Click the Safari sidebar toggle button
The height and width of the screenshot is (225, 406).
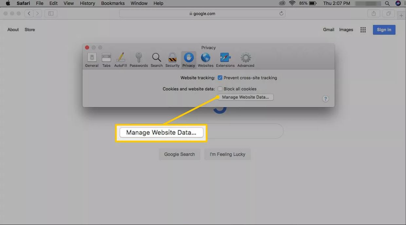click(x=51, y=13)
